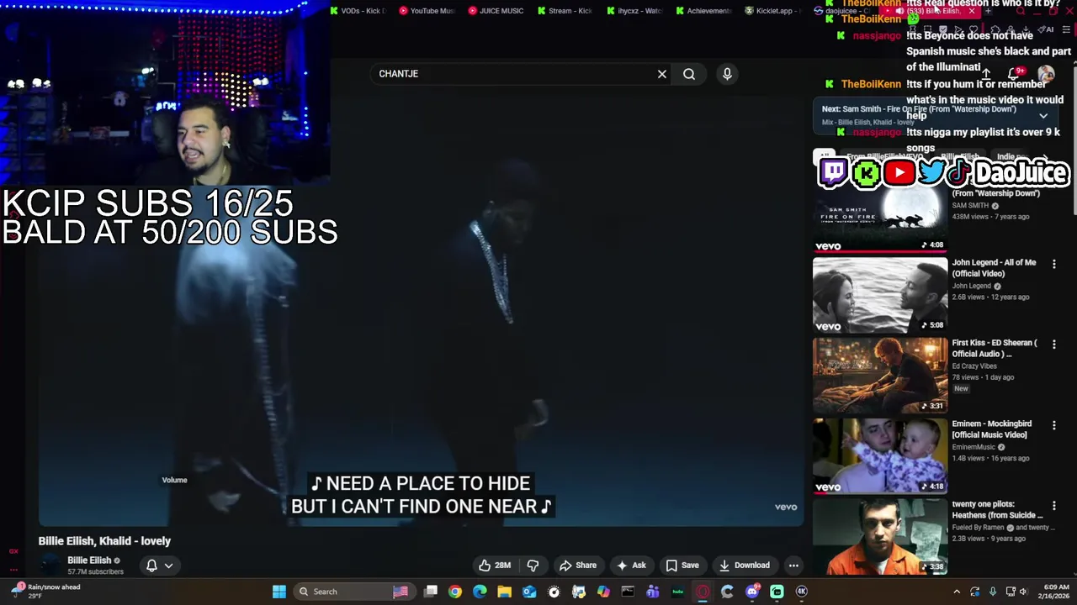Like the lovely video (28M)
This screenshot has height=605, width=1077.
pos(495,566)
